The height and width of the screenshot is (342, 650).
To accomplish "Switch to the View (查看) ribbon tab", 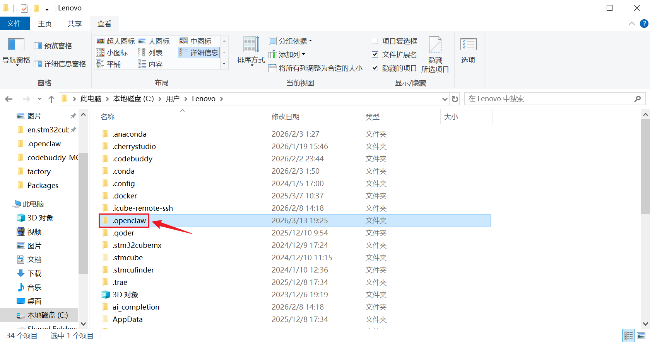I will [x=104, y=24].
